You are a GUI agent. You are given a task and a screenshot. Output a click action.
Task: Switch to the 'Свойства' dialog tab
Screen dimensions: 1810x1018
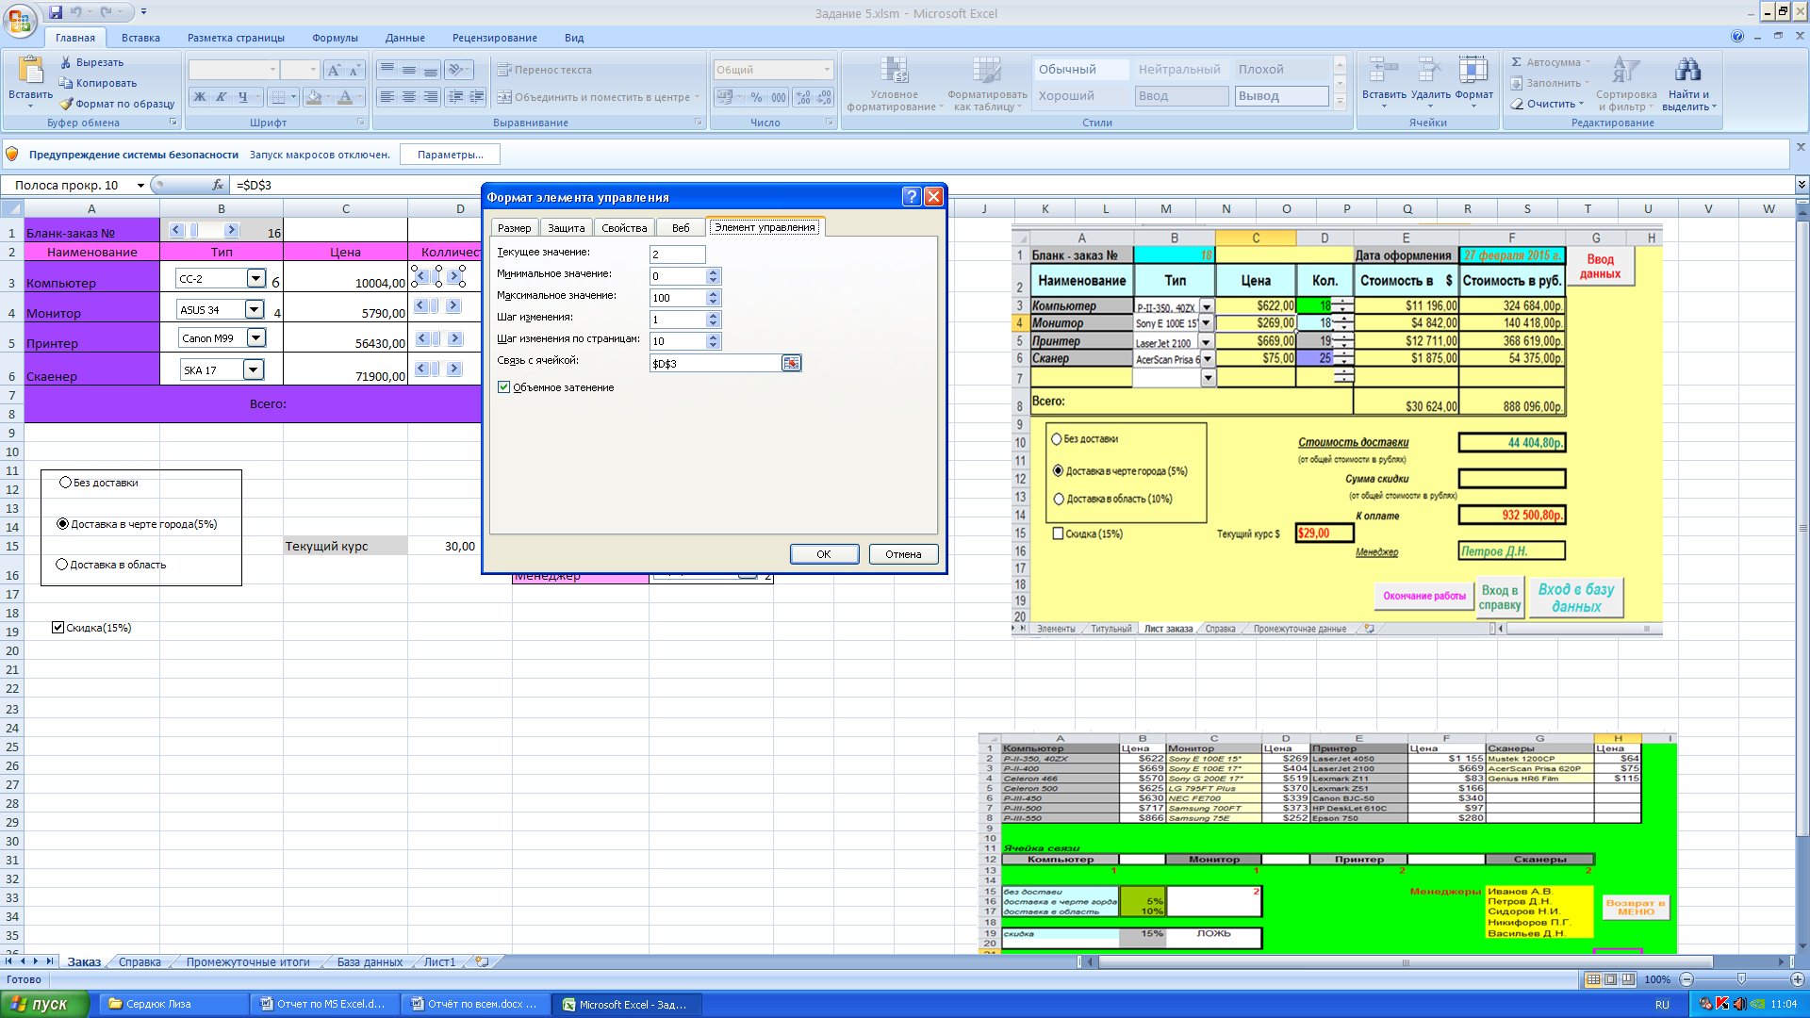(x=624, y=227)
